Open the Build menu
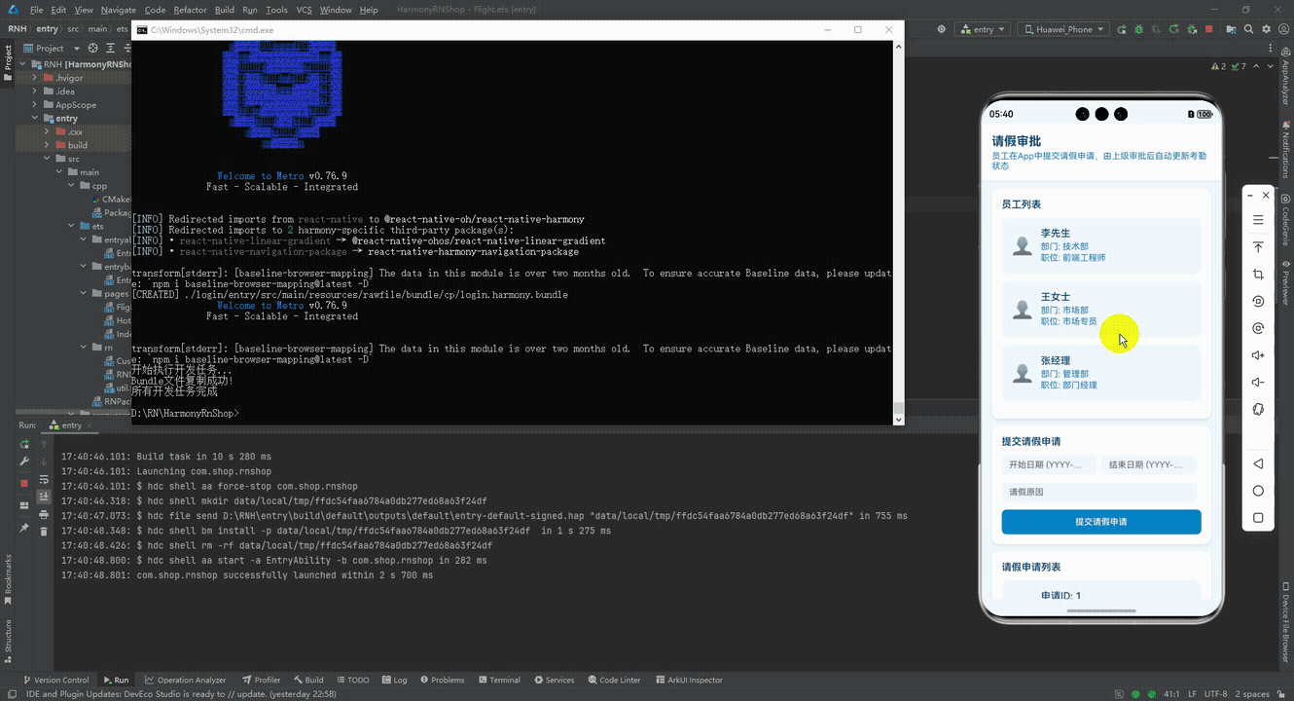This screenshot has height=701, width=1294. click(x=225, y=10)
